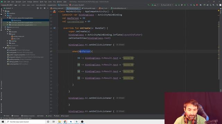Open File Explorer from the taskbar
Viewport: 222px width, 124px height.
point(59,122)
